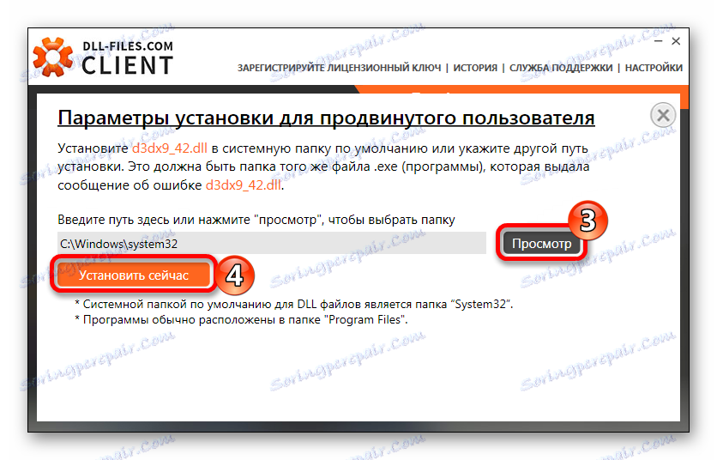The width and height of the screenshot is (717, 460).
Task: Click the note about the System32 default folder
Action: (x=293, y=304)
